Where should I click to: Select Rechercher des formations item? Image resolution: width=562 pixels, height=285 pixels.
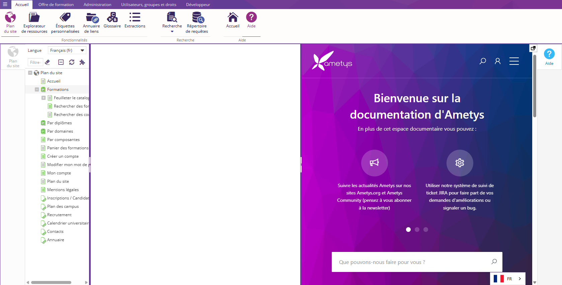pyautogui.click(x=71, y=106)
